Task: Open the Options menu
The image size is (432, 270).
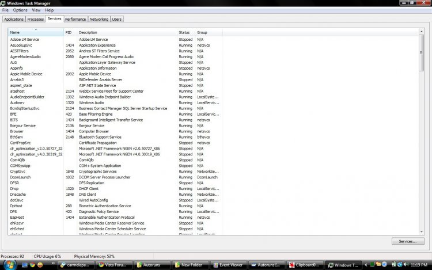Action: pyautogui.click(x=20, y=10)
